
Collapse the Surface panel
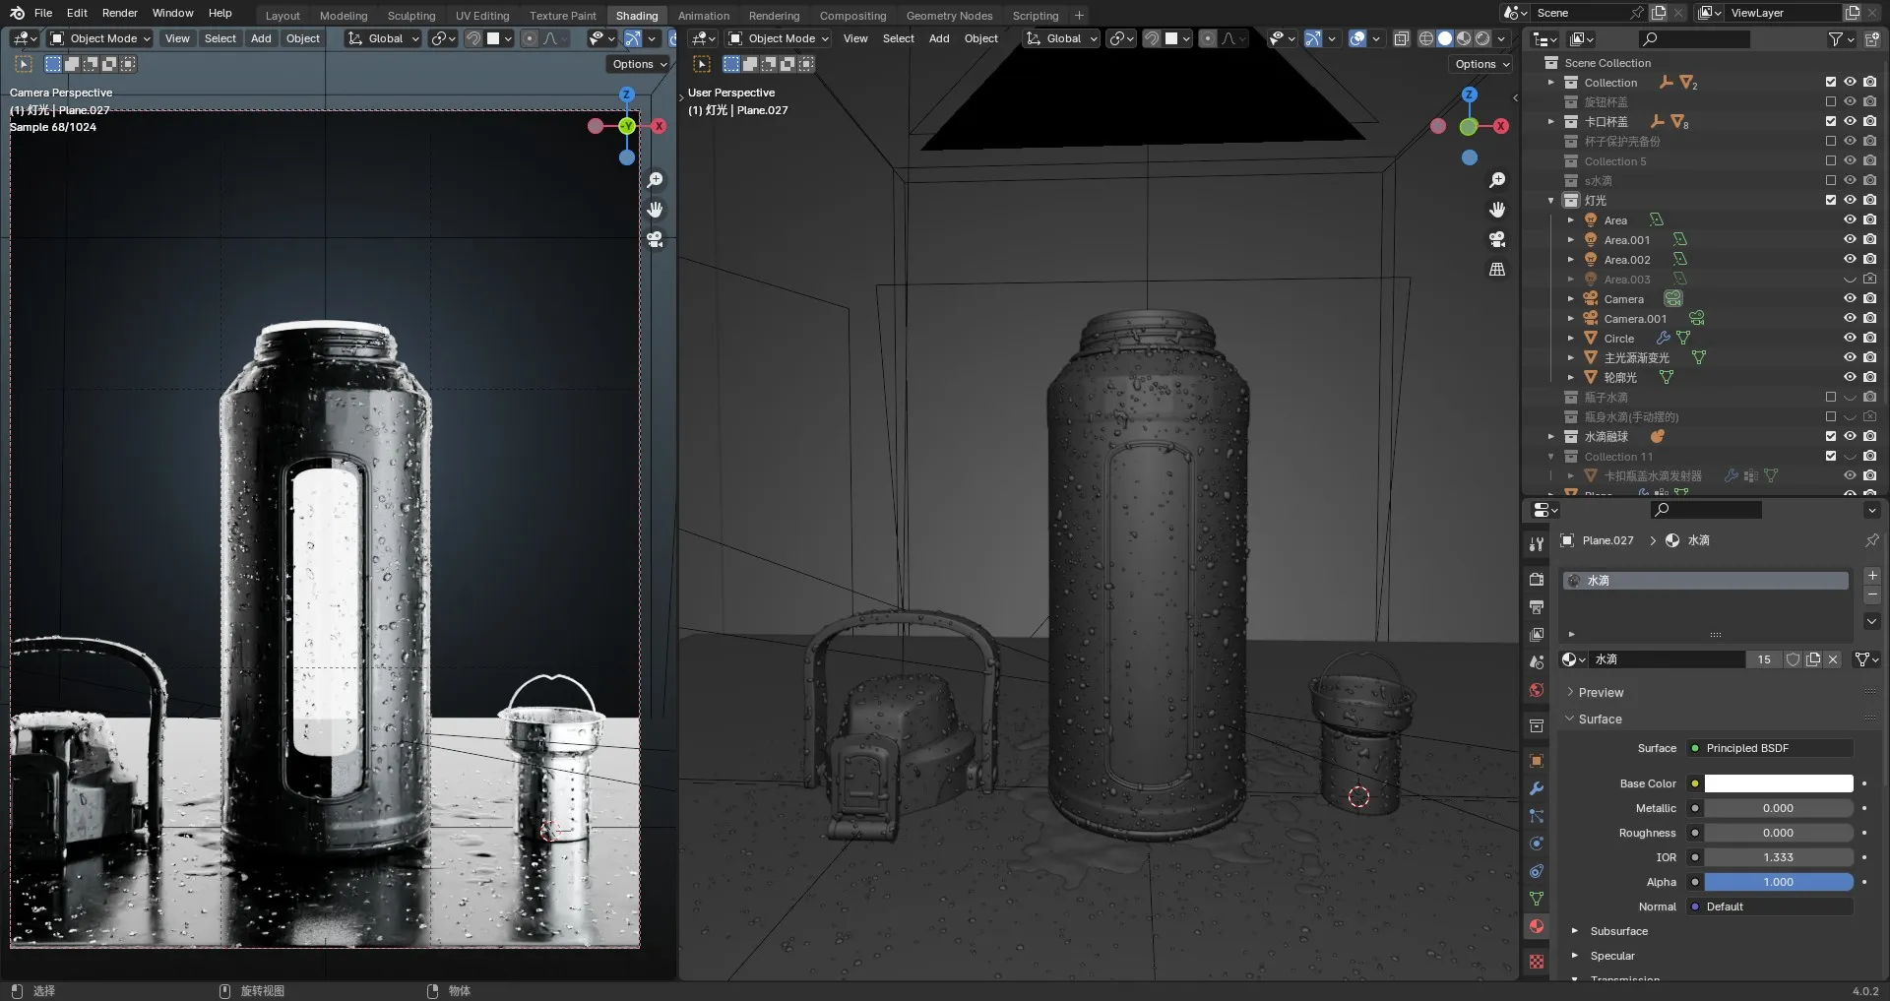click(x=1600, y=719)
